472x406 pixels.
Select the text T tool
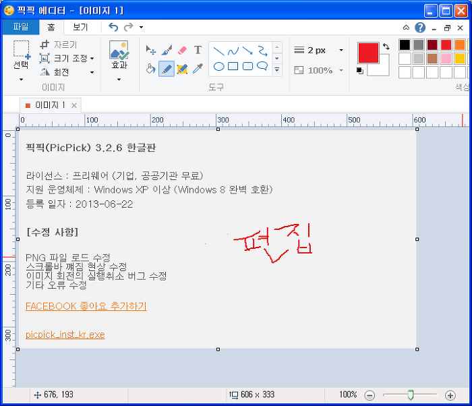pyautogui.click(x=198, y=50)
